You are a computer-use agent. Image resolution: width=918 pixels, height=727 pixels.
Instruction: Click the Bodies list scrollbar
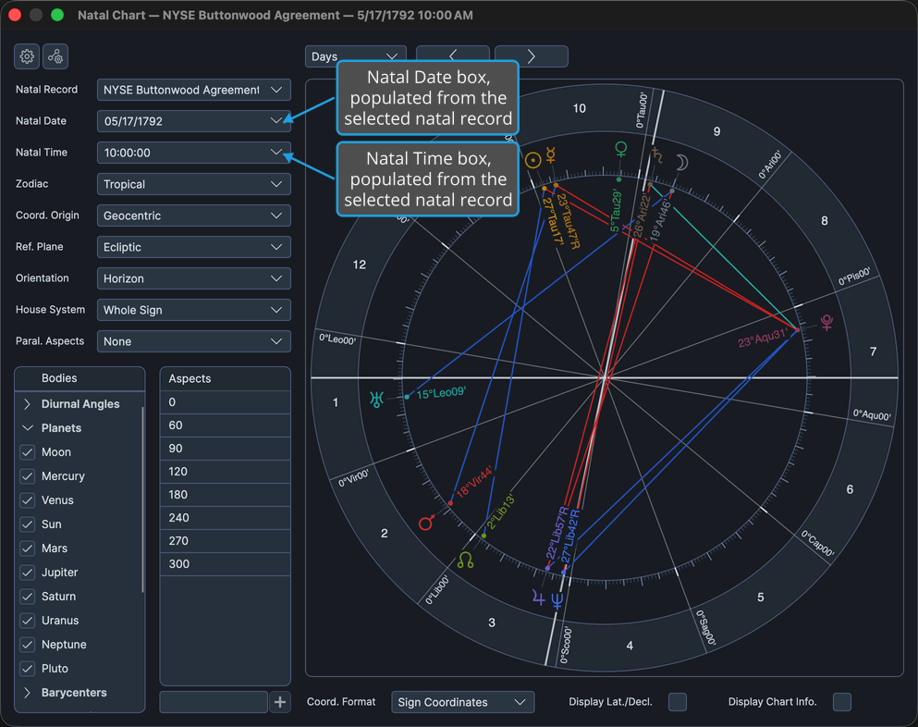click(142, 499)
